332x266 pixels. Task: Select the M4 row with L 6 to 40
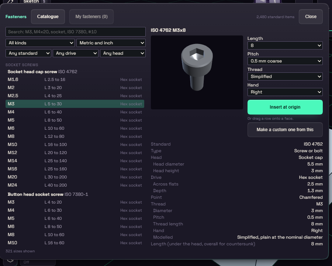pos(75,112)
